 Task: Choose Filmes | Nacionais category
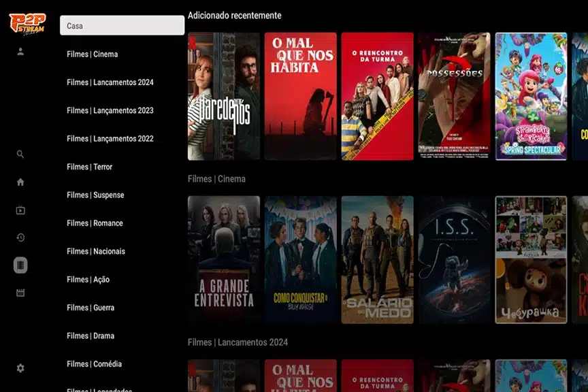pyautogui.click(x=96, y=251)
